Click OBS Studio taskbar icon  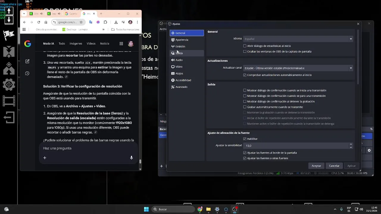(x=235, y=209)
